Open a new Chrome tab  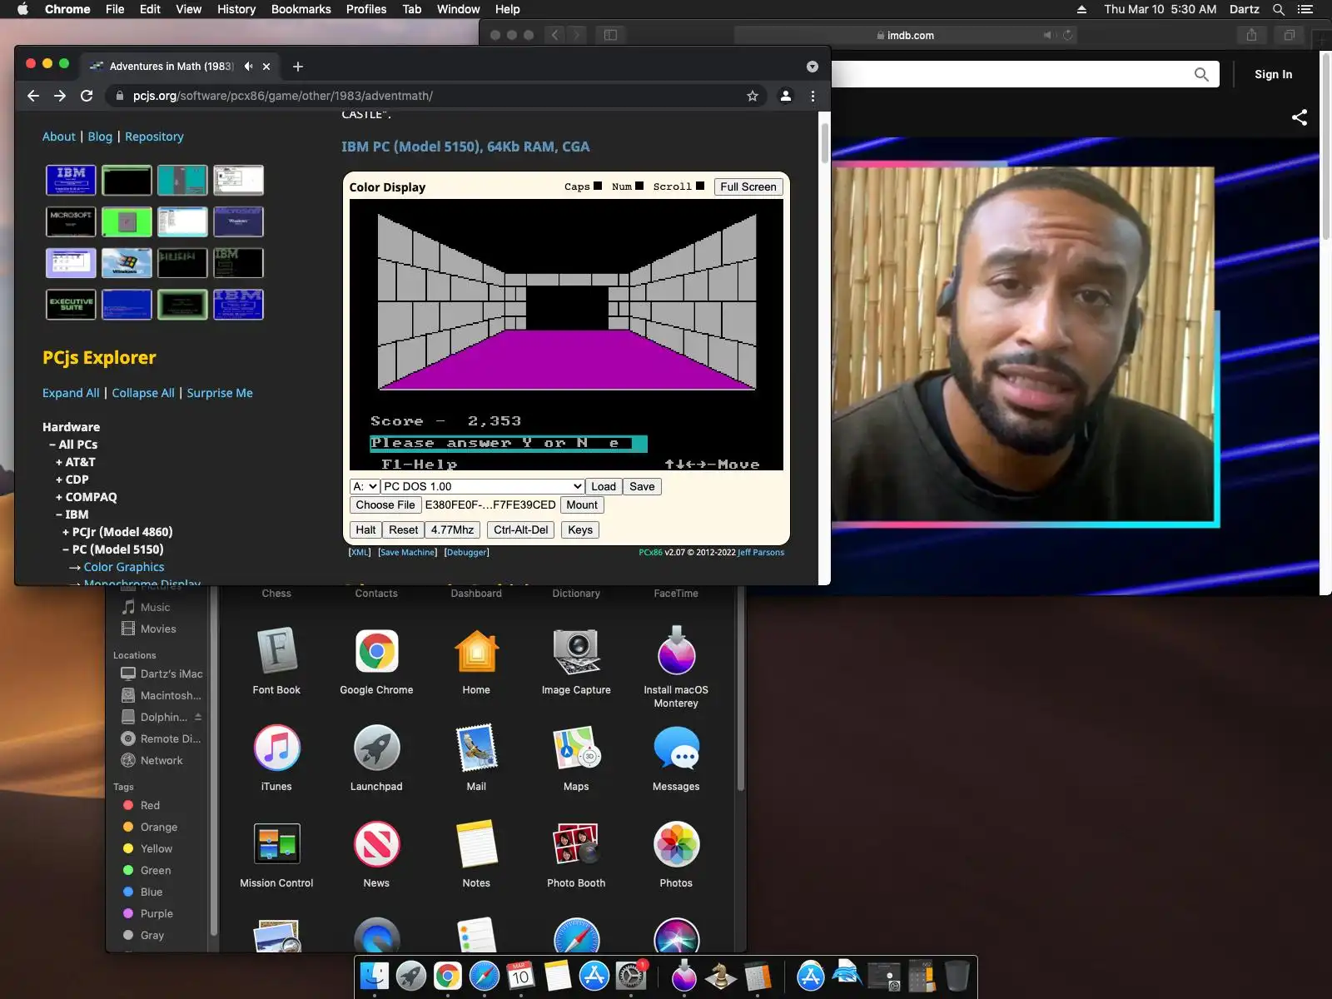pos(298,67)
